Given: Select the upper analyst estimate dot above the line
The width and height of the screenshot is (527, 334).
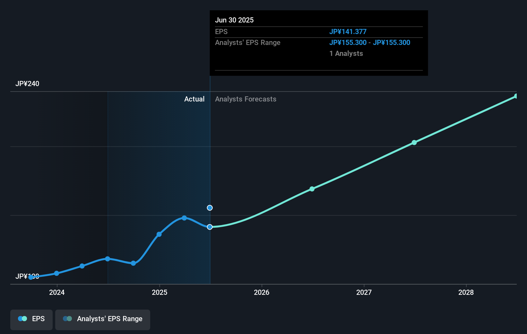Looking at the screenshot, I should [210, 208].
